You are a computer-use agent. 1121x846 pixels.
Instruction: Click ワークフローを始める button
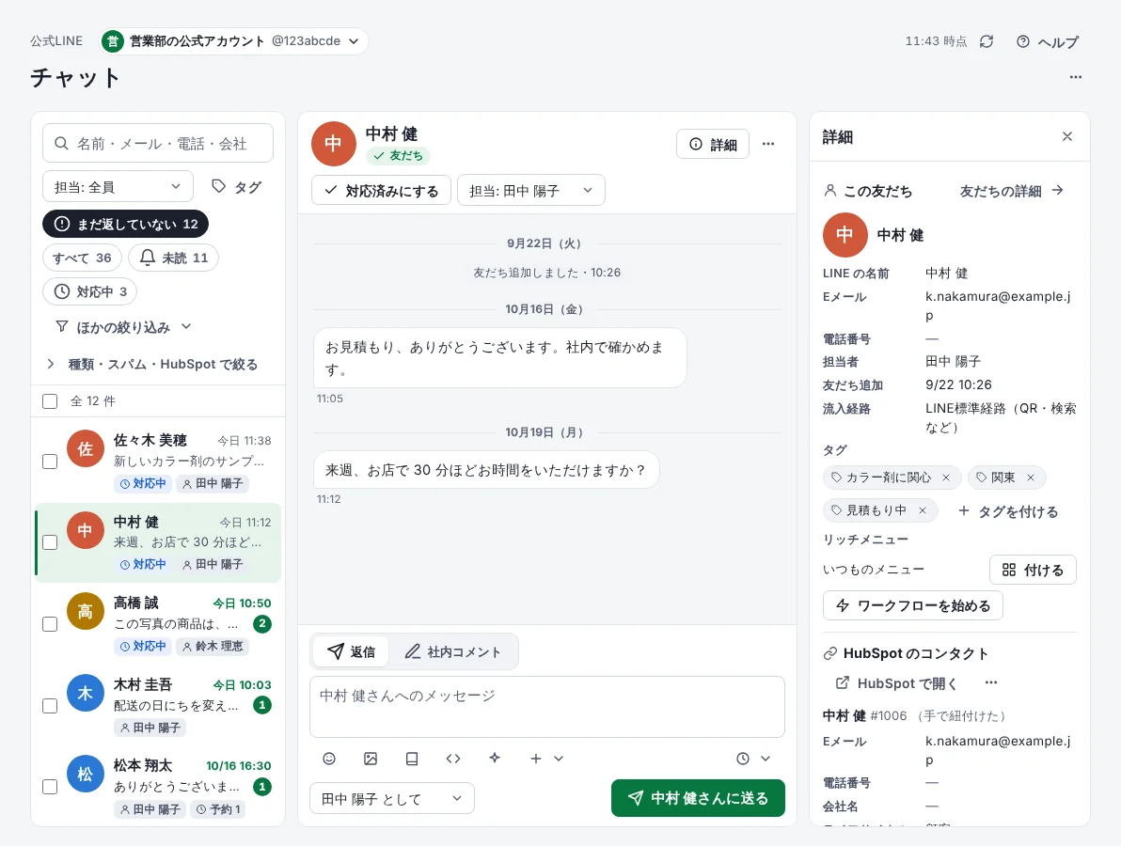pyautogui.click(x=913, y=606)
